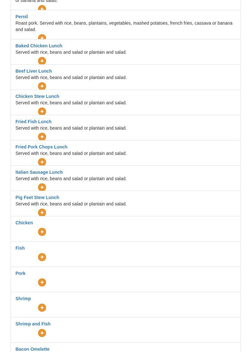Click plus under Fried Pork Chops Lunch
The image size is (251, 352).
[x=42, y=162]
